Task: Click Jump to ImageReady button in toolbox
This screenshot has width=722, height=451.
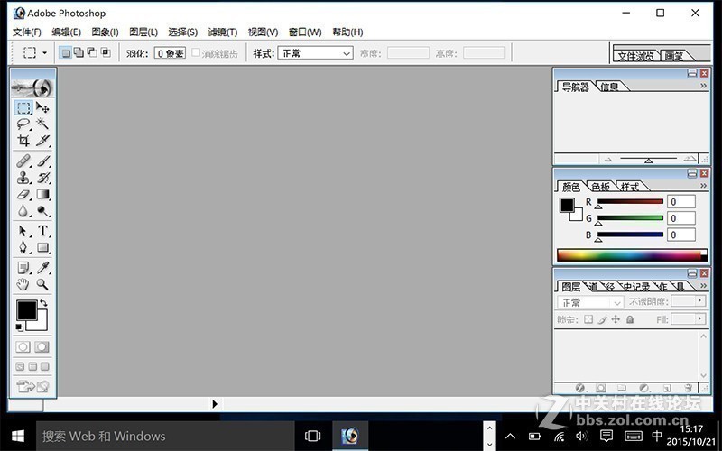Action: coord(32,386)
